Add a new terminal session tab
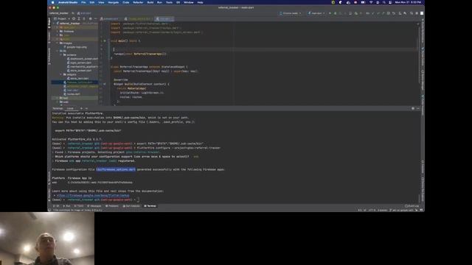 pos(81,108)
